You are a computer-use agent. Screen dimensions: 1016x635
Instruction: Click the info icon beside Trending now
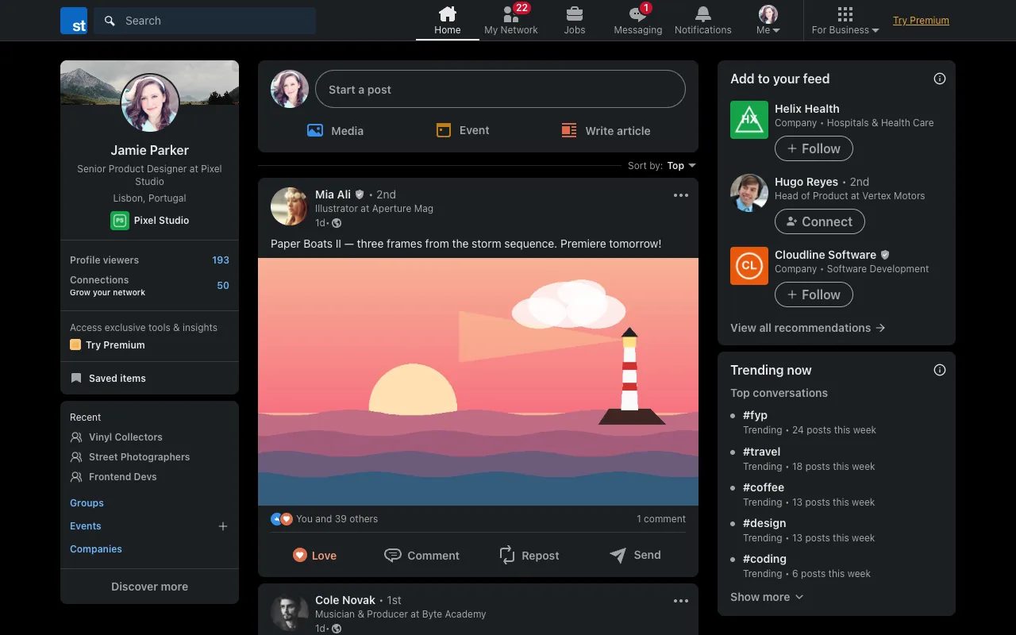(940, 370)
